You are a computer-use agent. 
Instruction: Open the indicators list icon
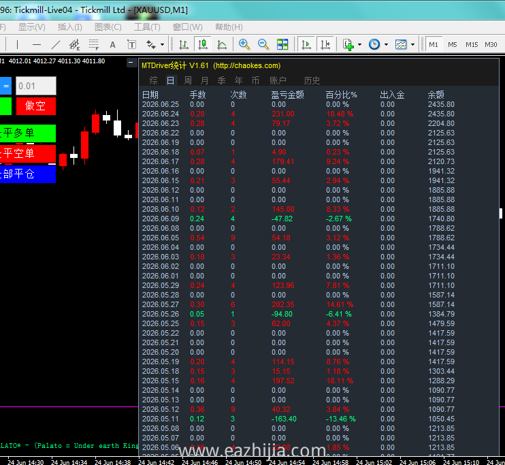tap(348, 44)
